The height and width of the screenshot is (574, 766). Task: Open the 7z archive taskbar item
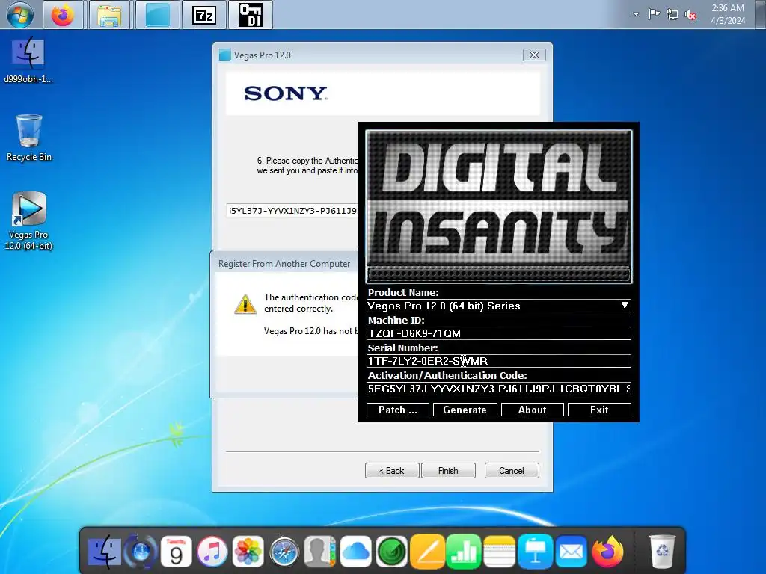point(203,15)
